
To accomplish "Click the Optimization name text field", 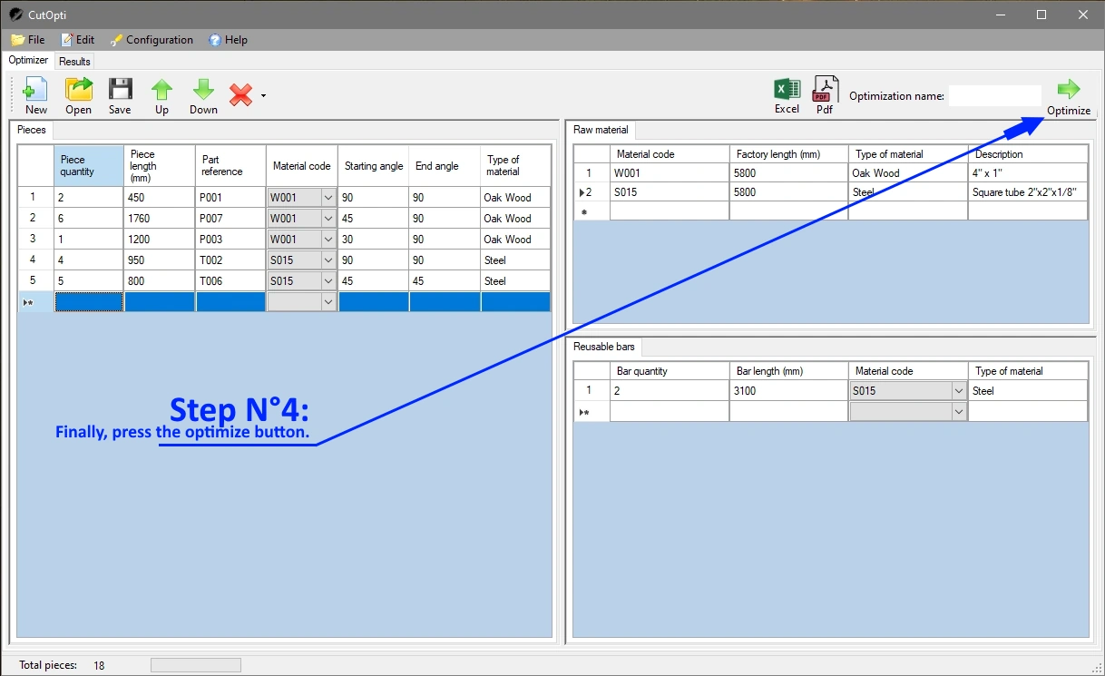I will (x=994, y=96).
